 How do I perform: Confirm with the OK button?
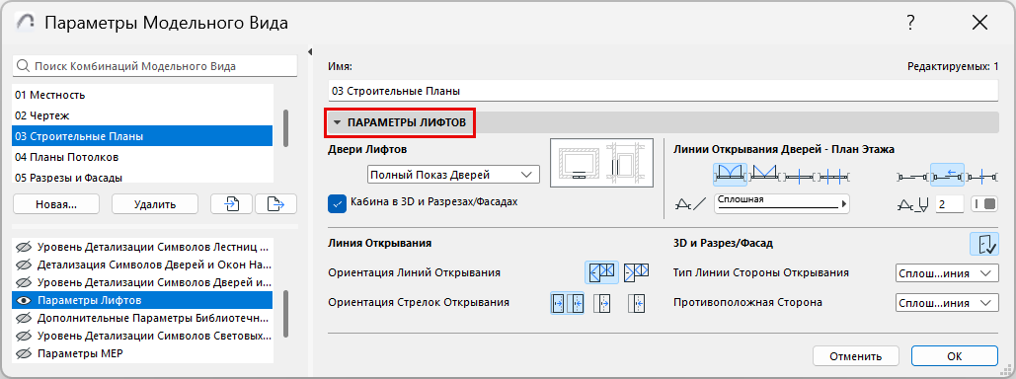tap(955, 355)
